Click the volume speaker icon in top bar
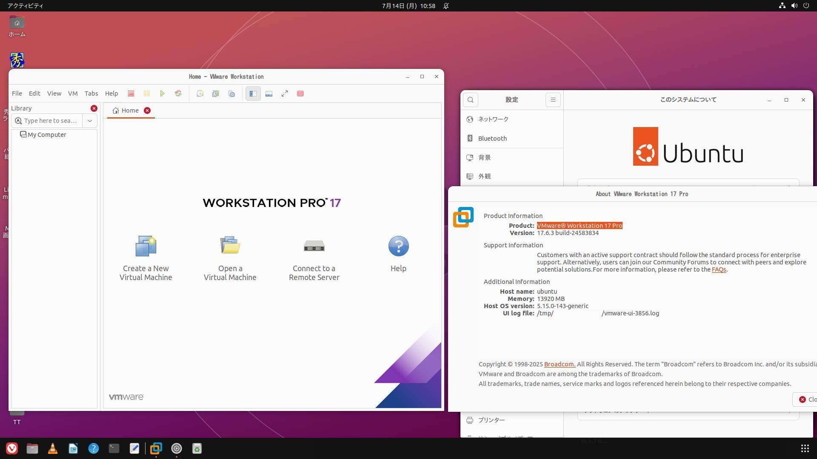The height and width of the screenshot is (459, 817). [794, 6]
